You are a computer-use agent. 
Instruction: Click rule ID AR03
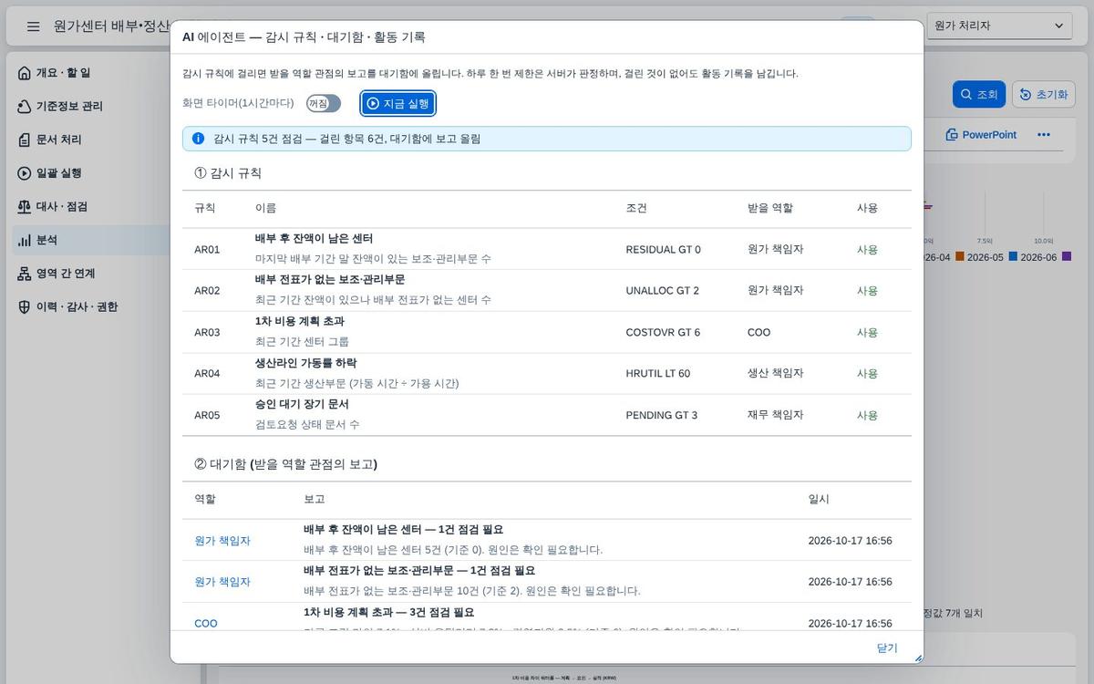[x=207, y=332]
